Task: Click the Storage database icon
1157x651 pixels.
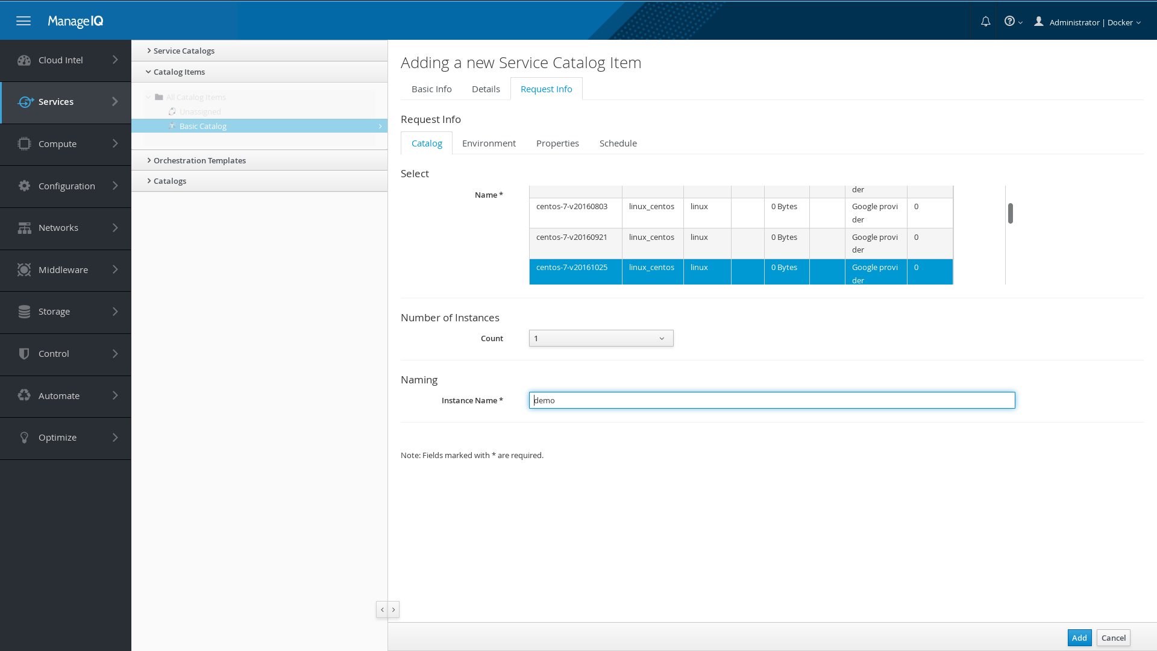Action: click(24, 312)
